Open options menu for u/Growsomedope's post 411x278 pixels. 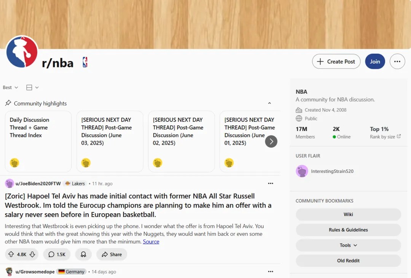click(x=271, y=272)
